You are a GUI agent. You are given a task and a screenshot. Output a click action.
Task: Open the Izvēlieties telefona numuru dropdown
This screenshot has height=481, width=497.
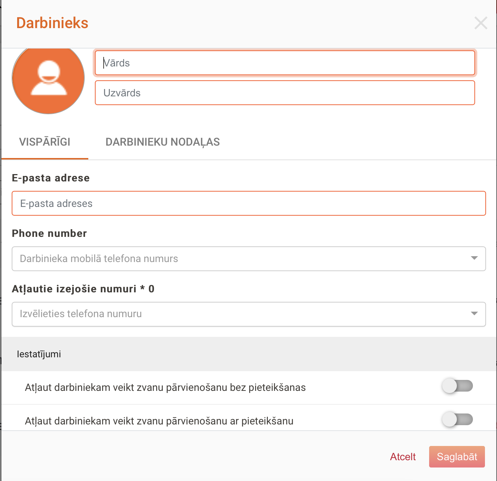[241, 314]
